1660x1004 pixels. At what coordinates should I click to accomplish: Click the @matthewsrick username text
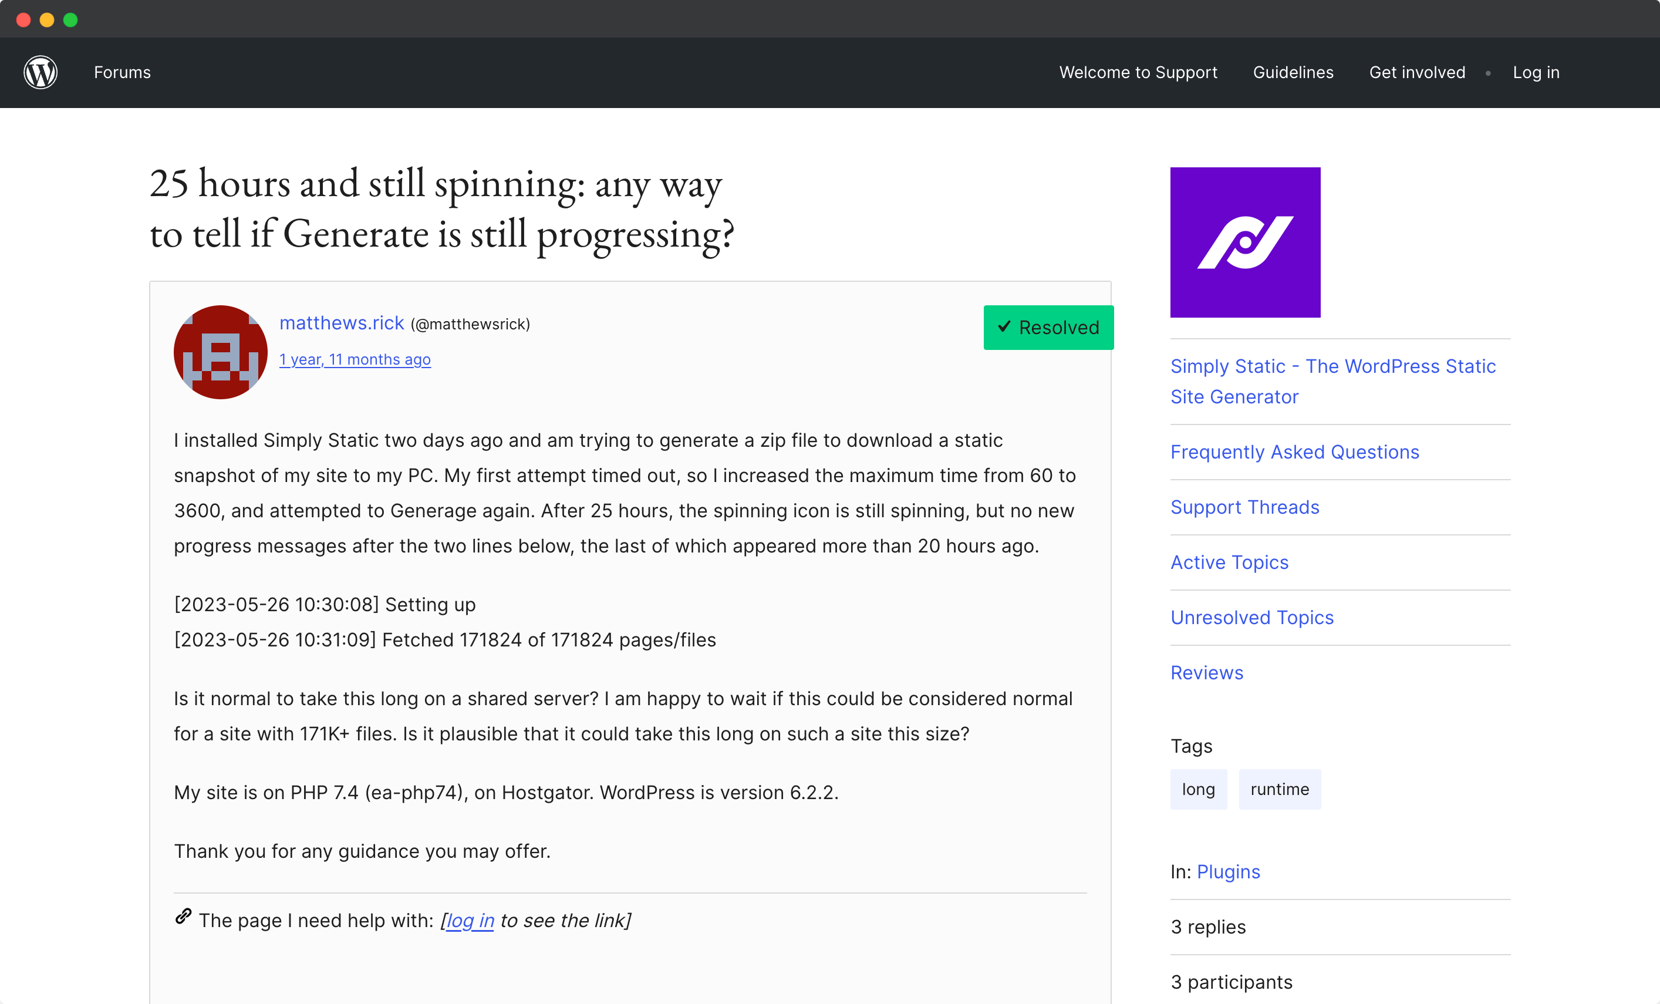click(x=470, y=324)
